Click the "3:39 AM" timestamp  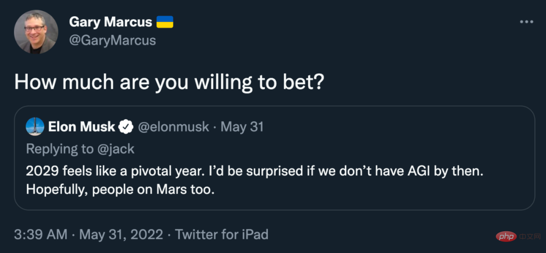click(x=40, y=234)
